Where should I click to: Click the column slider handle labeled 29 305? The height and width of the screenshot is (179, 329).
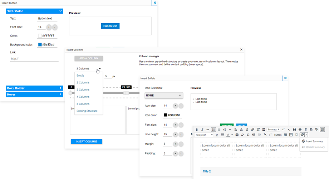(x=126, y=93)
